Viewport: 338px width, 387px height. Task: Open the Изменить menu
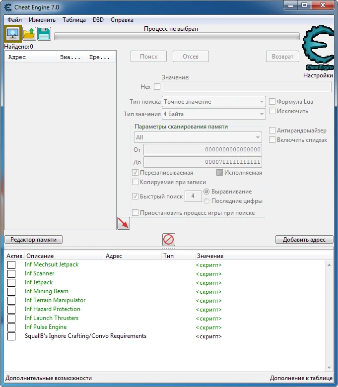point(42,20)
